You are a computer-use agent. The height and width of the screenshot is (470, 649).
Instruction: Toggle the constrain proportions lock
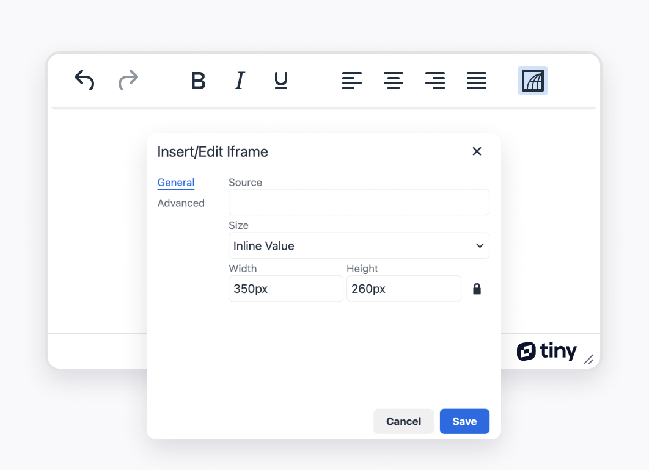pos(477,288)
